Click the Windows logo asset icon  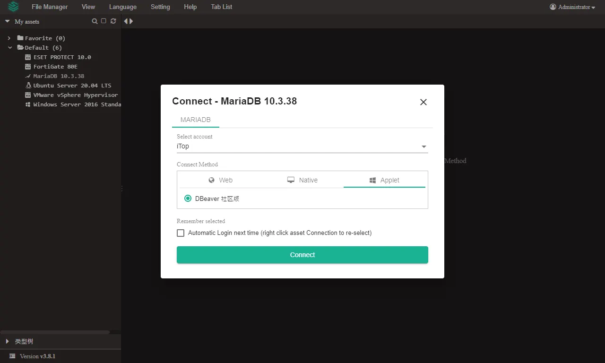(28, 104)
